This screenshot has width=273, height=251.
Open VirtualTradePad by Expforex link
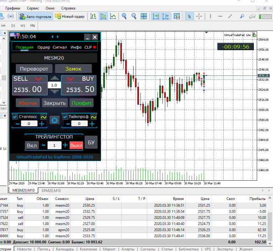[55, 157]
